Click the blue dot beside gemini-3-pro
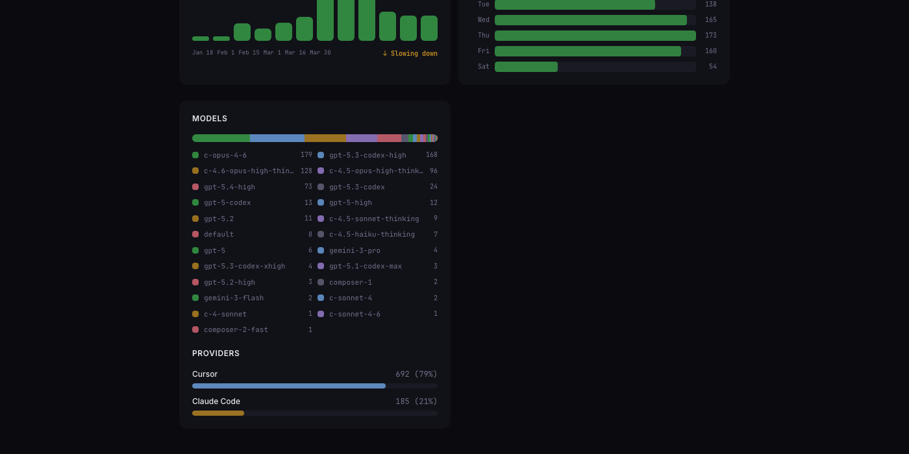The height and width of the screenshot is (454, 909). [x=321, y=250]
